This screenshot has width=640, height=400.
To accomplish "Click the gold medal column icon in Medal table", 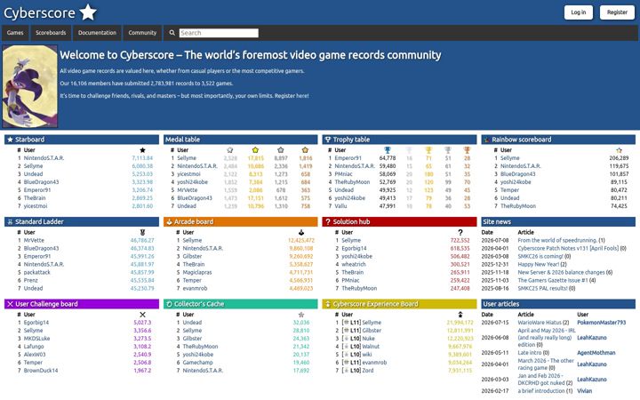I will tap(255, 150).
